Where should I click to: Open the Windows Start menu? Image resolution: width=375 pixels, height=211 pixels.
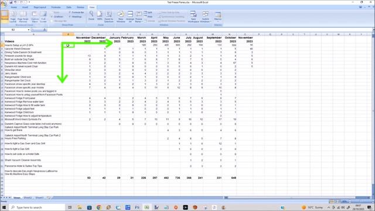pos(4,207)
